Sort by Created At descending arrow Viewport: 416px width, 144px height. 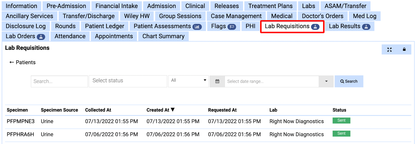(x=173, y=110)
